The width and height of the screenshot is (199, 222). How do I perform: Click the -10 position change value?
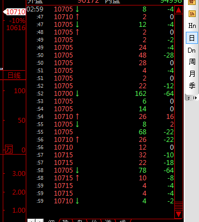pyautogui.click(x=168, y=155)
